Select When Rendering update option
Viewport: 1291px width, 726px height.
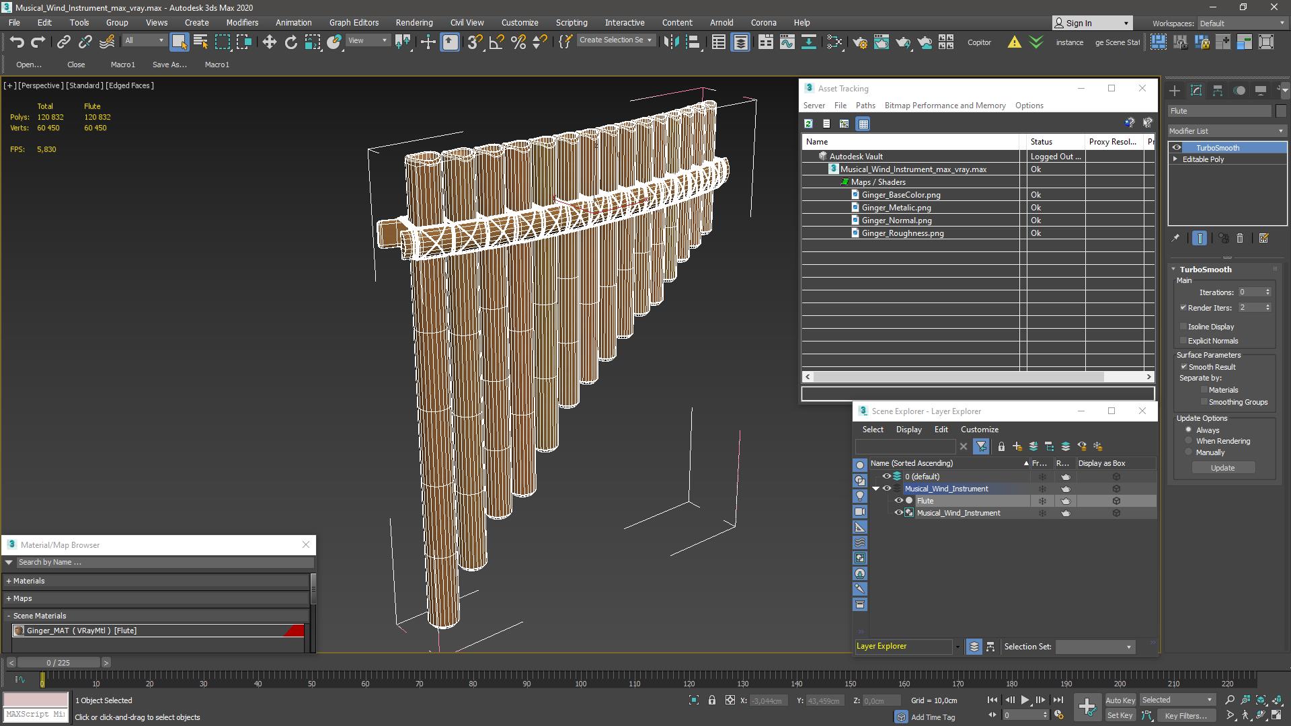[x=1189, y=441]
